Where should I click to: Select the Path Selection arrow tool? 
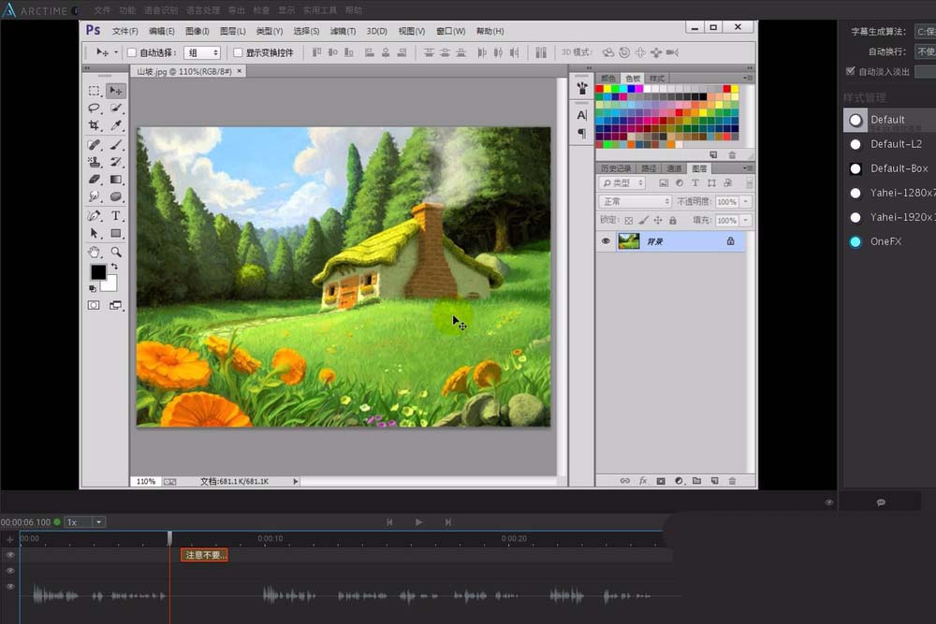pos(94,233)
